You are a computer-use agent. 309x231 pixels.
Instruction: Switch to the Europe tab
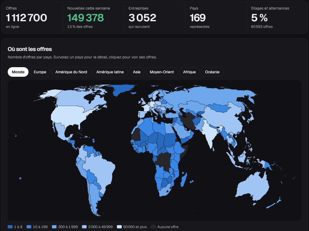coord(40,72)
